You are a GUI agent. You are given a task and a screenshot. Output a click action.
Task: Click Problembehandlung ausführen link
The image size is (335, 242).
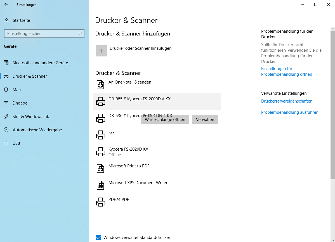pyautogui.click(x=290, y=112)
